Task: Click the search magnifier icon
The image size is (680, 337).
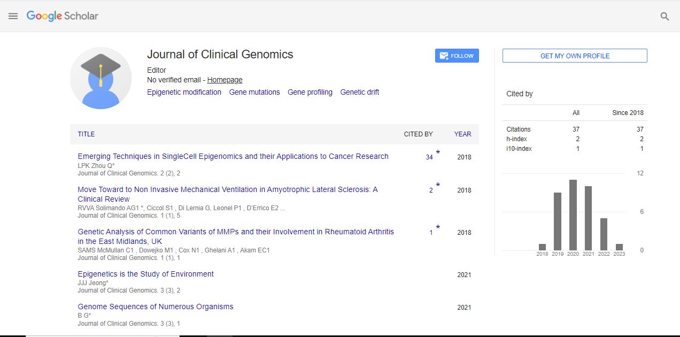Action: coord(664,16)
